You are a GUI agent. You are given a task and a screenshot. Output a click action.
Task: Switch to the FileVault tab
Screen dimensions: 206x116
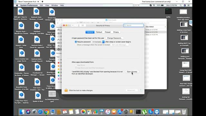99,32
